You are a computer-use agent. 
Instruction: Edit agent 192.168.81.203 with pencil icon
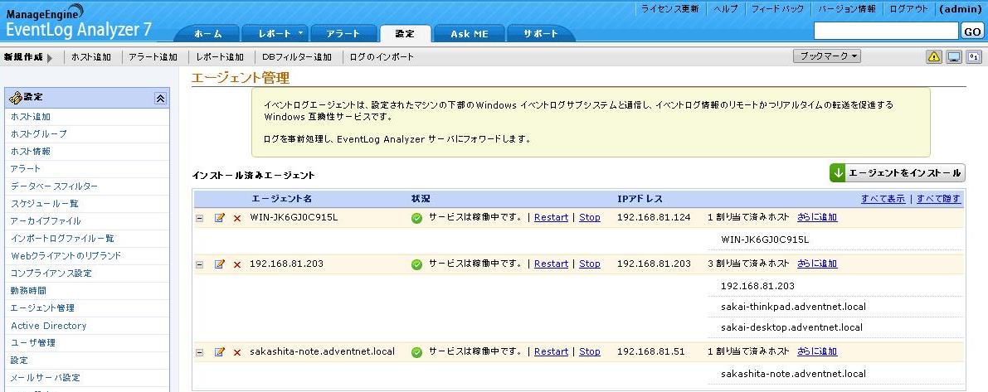click(x=219, y=264)
